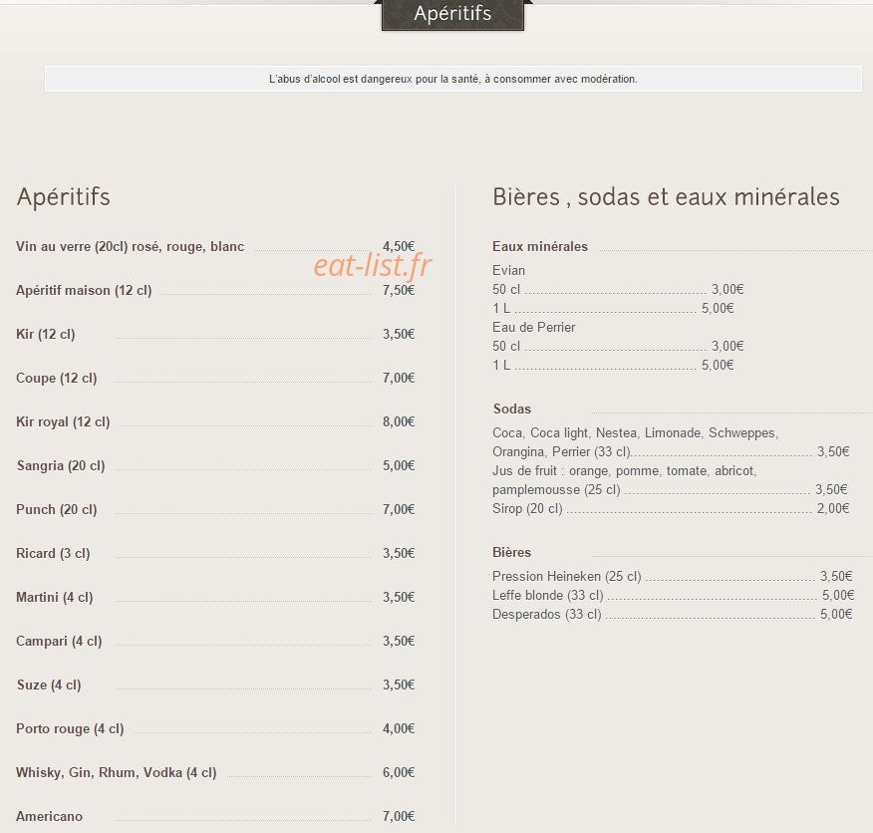Click the Evian '1 L' 5,00€ line
Image resolution: width=873 pixels, height=833 pixels.
(613, 309)
